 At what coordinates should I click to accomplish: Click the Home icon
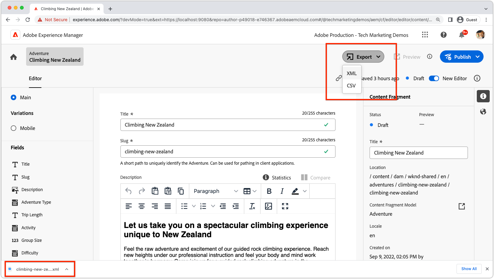click(x=14, y=57)
